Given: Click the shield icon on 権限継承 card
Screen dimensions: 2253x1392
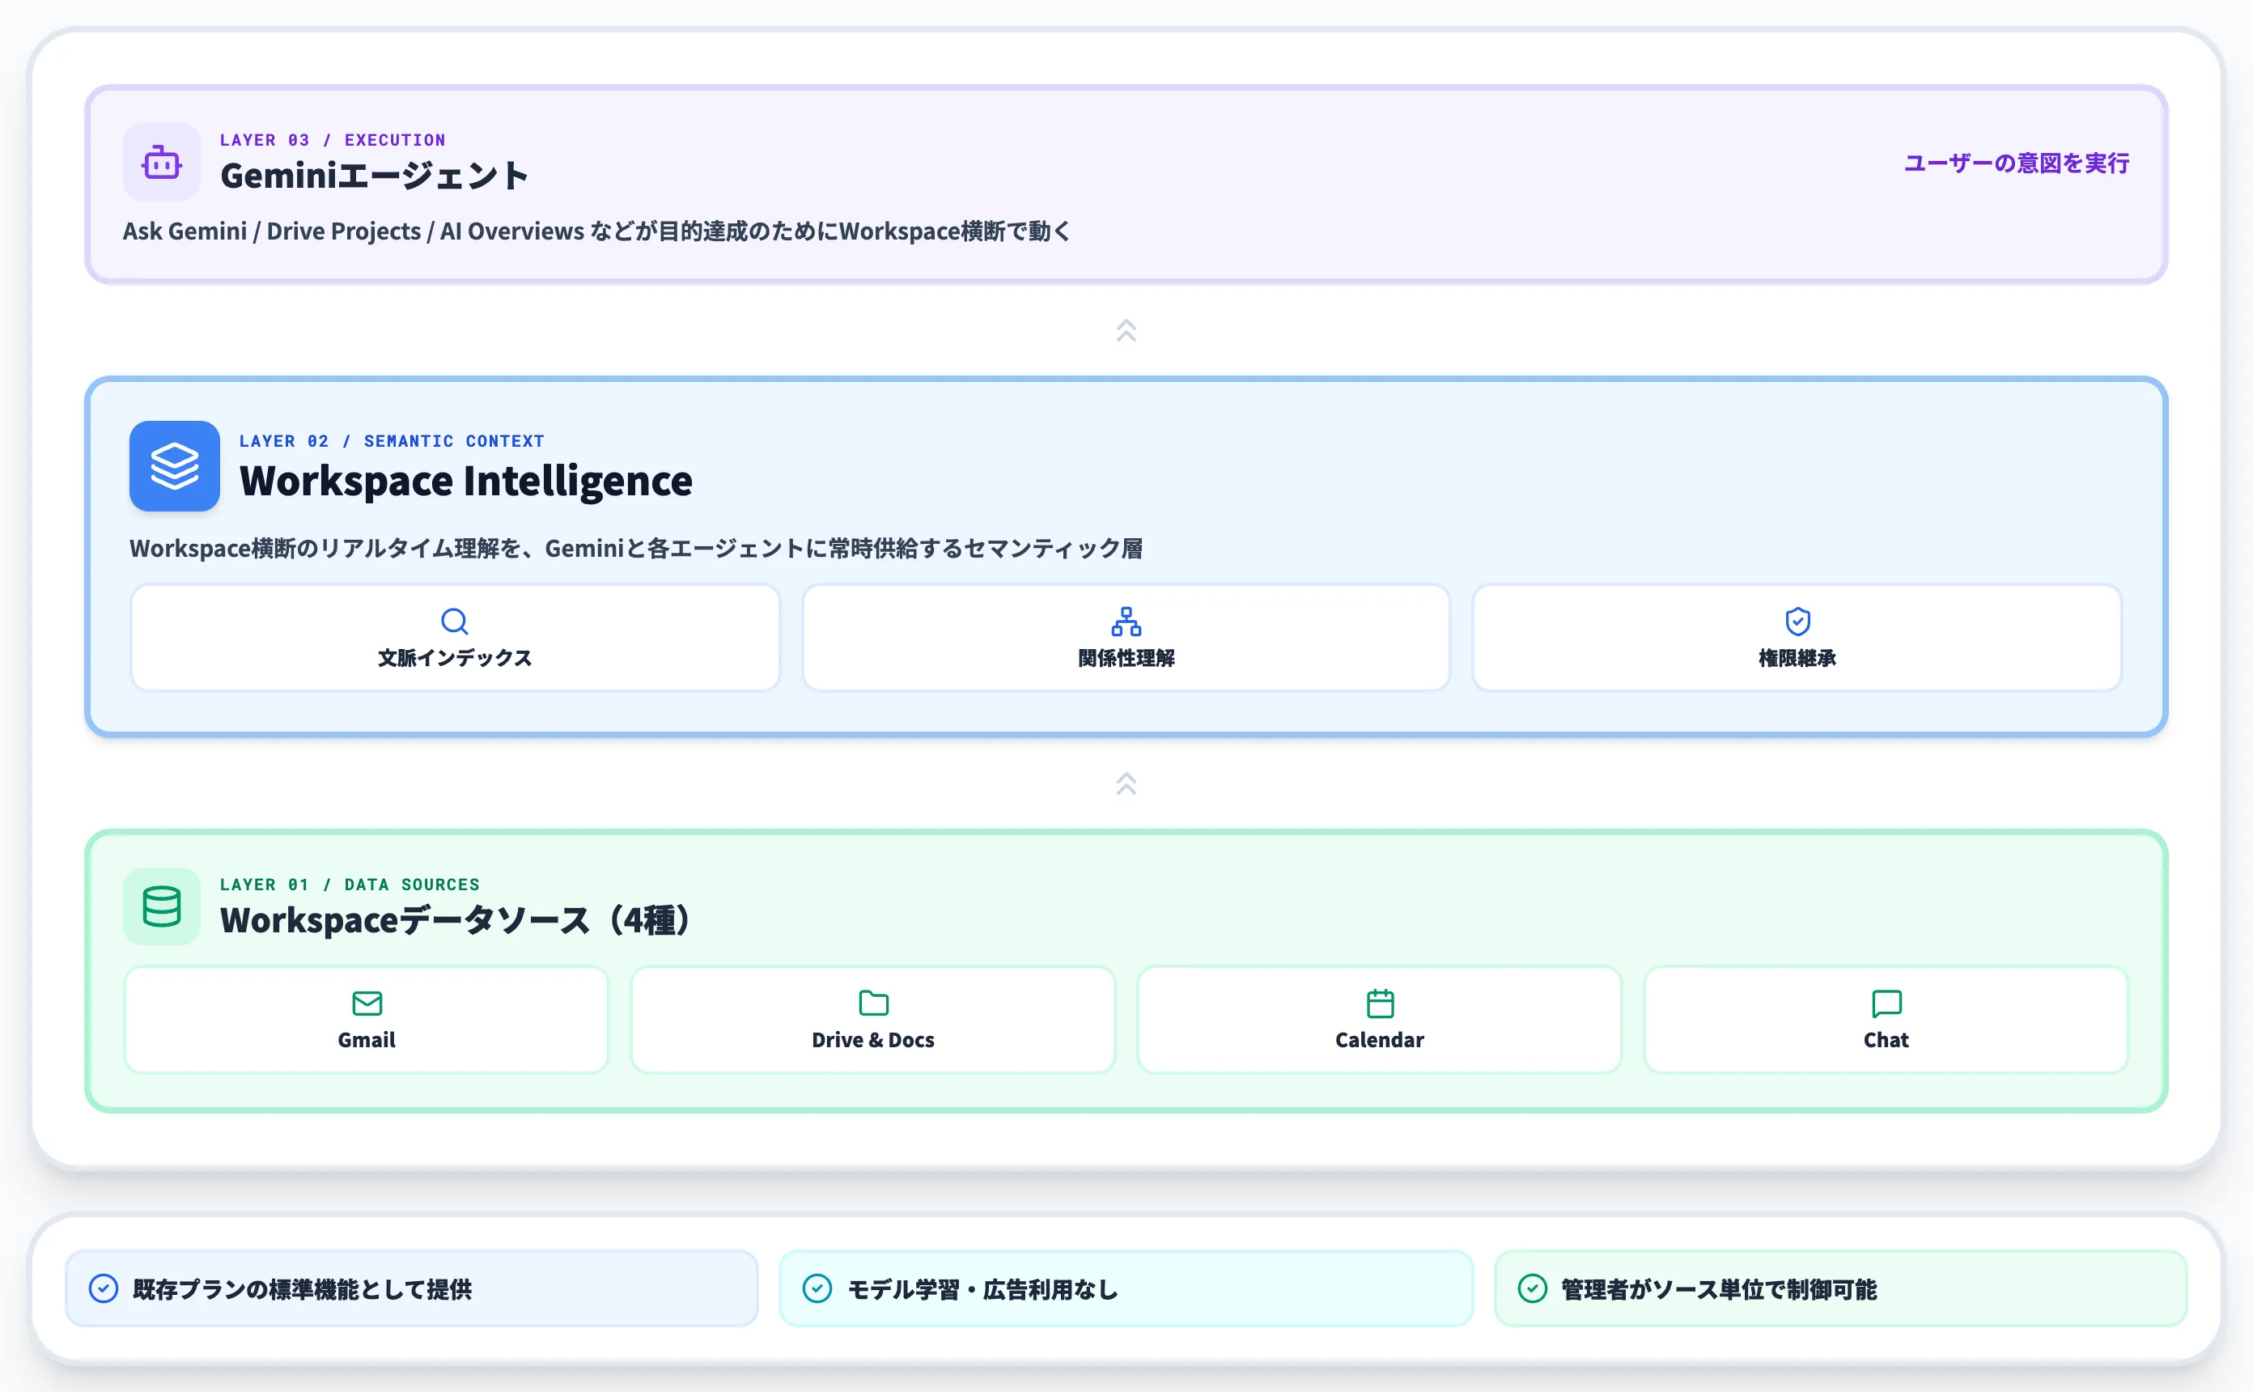Looking at the screenshot, I should point(1797,622).
